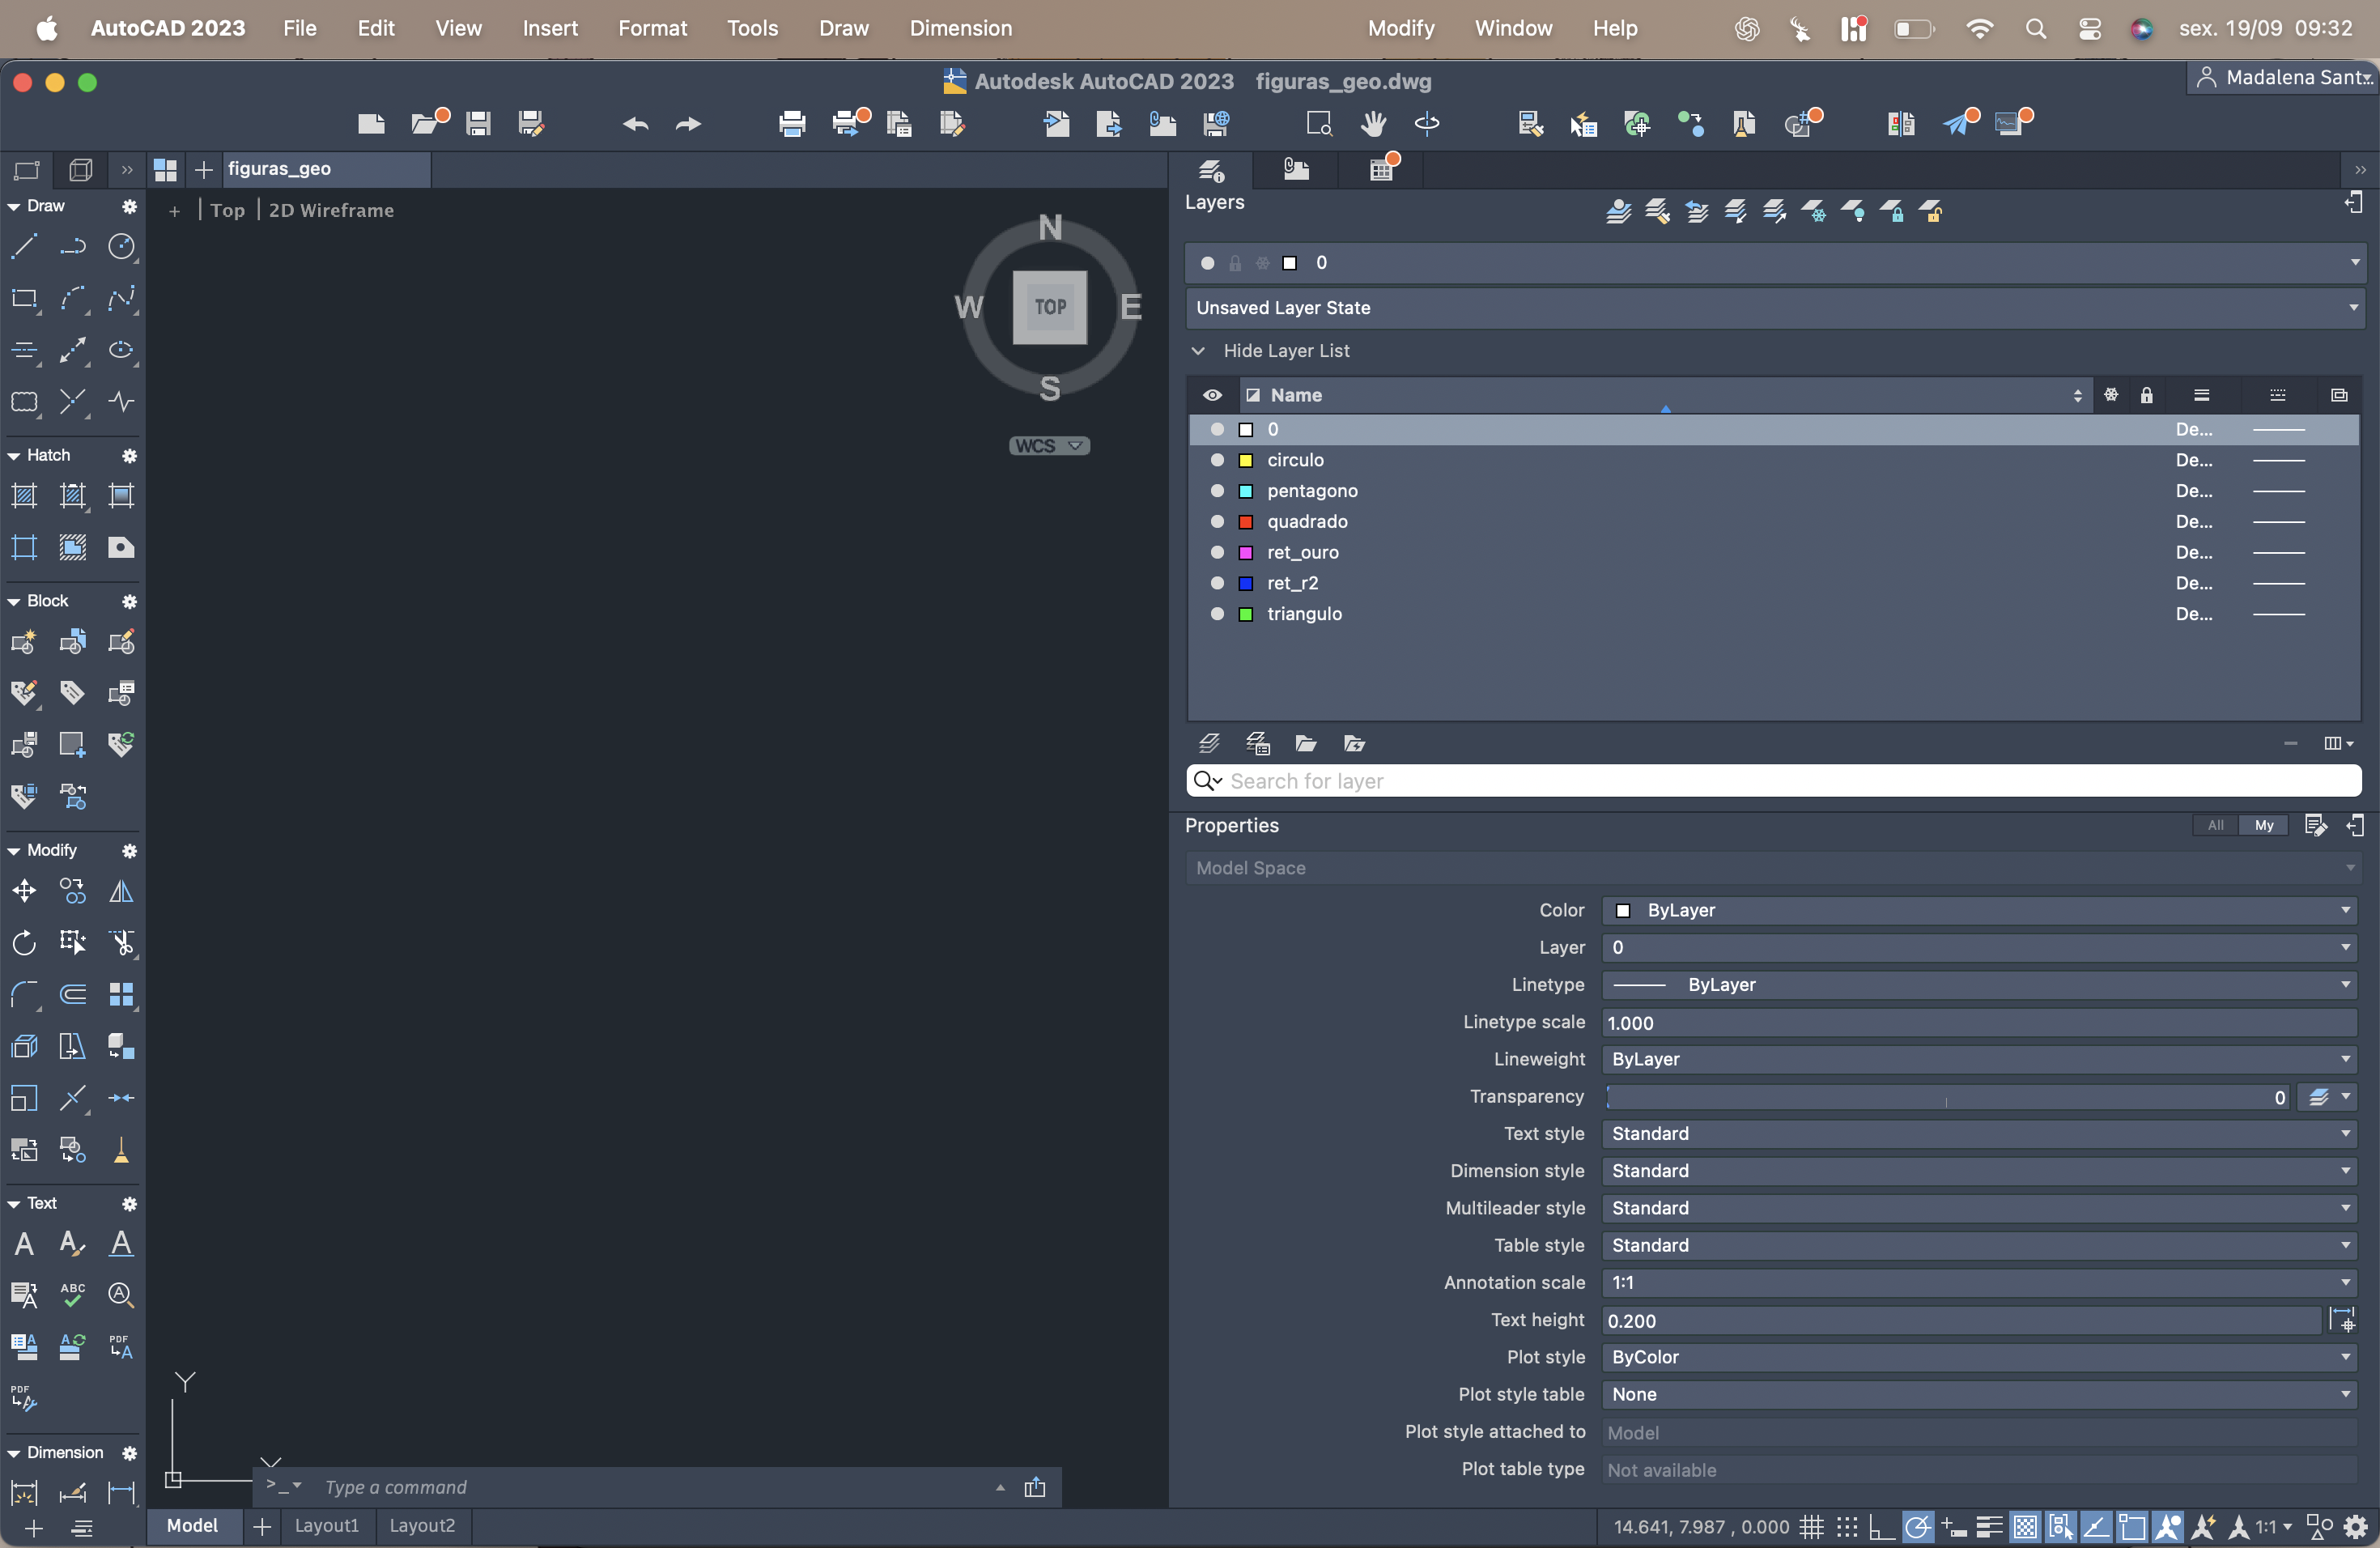Image resolution: width=2380 pixels, height=1548 pixels.
Task: Toggle visibility of circulo layer
Action: click(x=1216, y=460)
